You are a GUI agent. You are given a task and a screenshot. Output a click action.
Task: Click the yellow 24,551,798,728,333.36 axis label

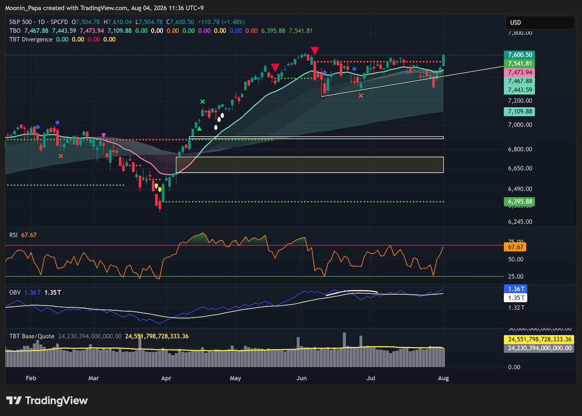coord(539,339)
